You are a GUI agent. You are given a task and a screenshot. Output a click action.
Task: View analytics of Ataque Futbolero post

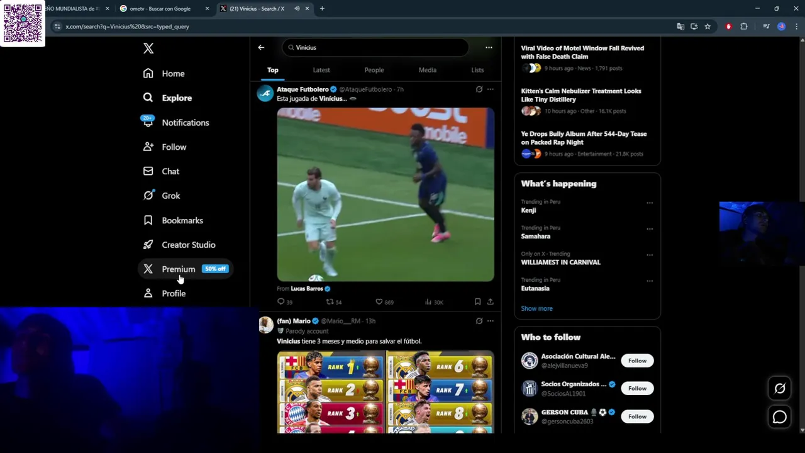434,302
